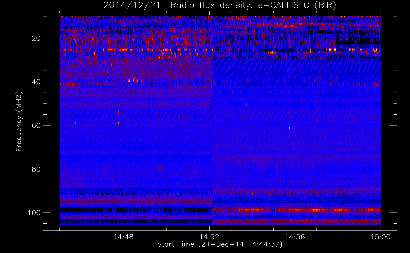Viewport: 410px width, 253px height.
Task: Click the '100' frequency tick label
Action: 34,213
